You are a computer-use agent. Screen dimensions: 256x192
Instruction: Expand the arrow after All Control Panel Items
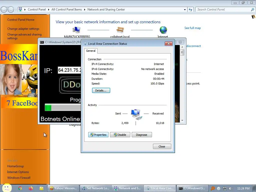coord(84,10)
